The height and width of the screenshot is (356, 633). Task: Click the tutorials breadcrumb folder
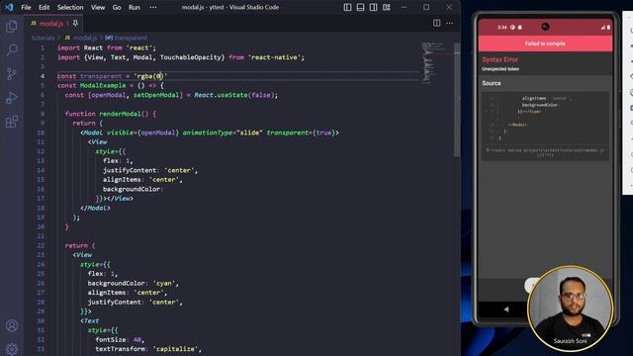pos(43,38)
